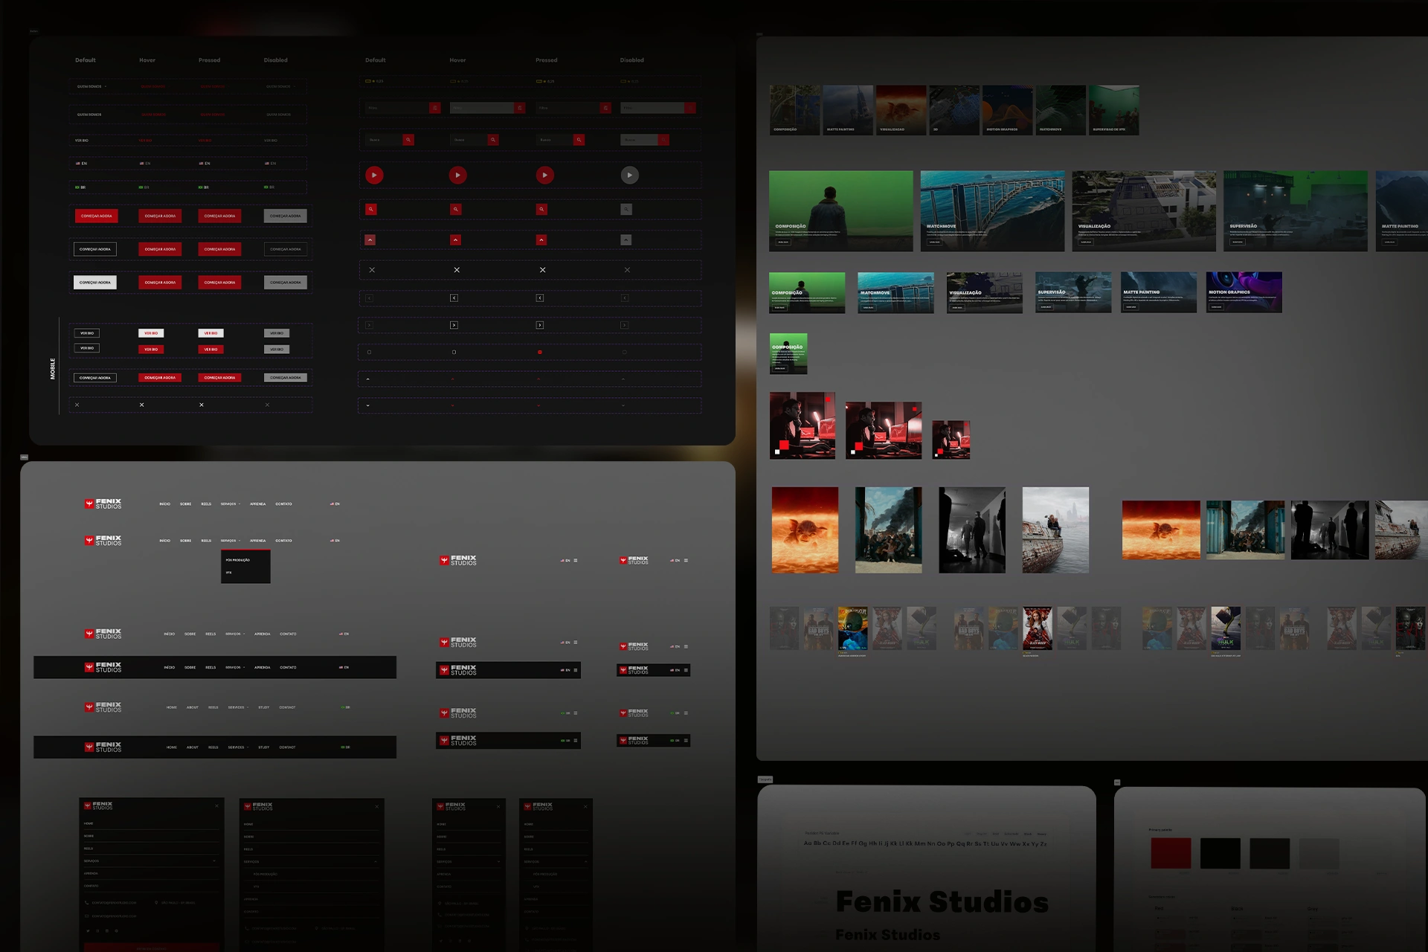Click the red scroll-to-top chevron icon

click(x=370, y=239)
